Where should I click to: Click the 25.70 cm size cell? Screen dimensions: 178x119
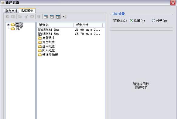[x=88, y=34]
